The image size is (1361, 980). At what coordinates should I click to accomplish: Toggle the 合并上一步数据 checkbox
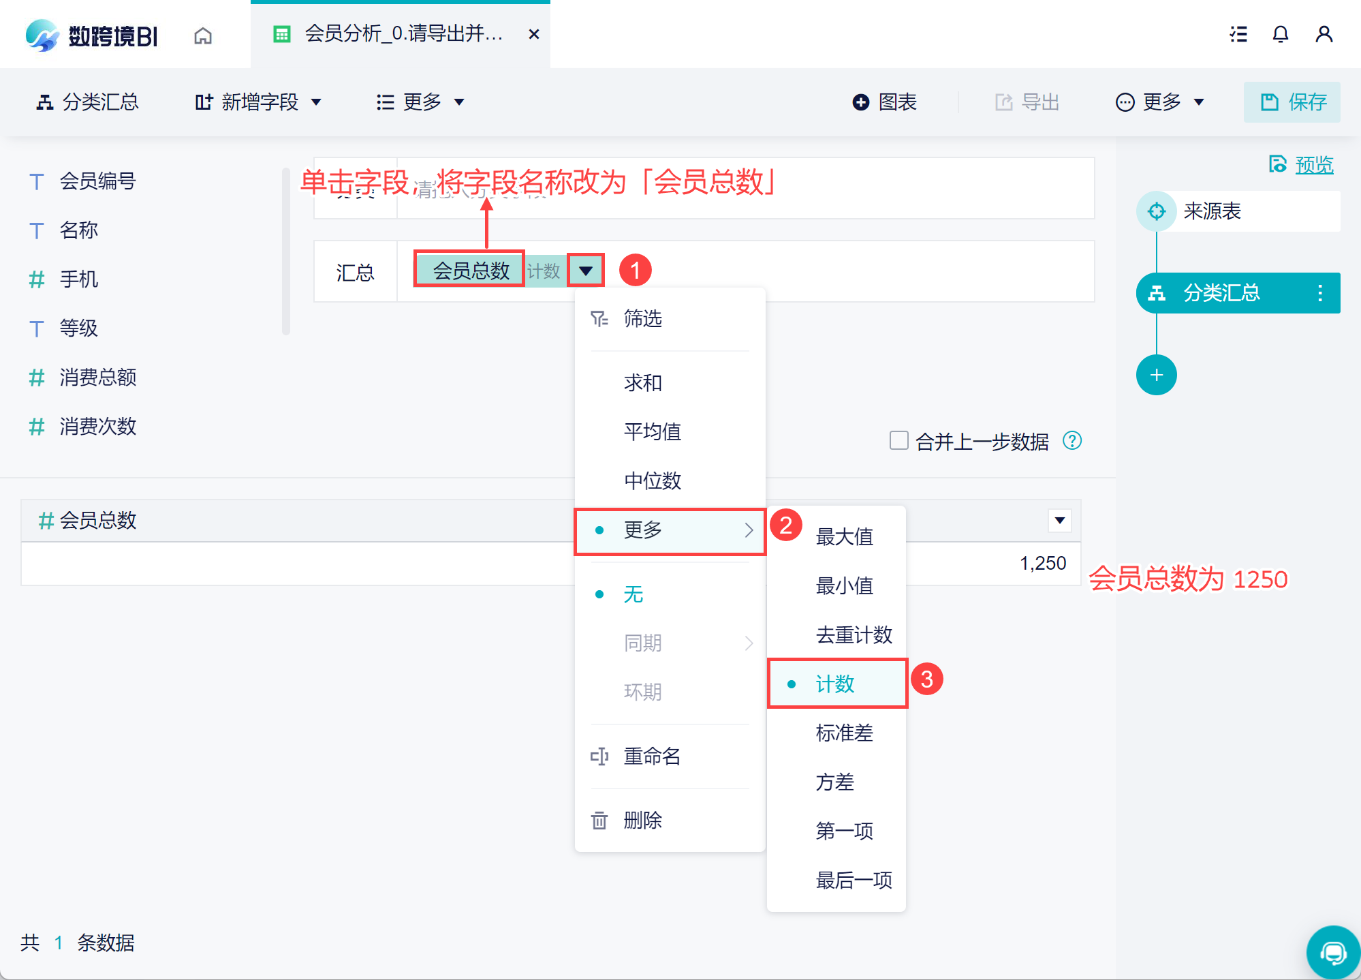coord(899,440)
